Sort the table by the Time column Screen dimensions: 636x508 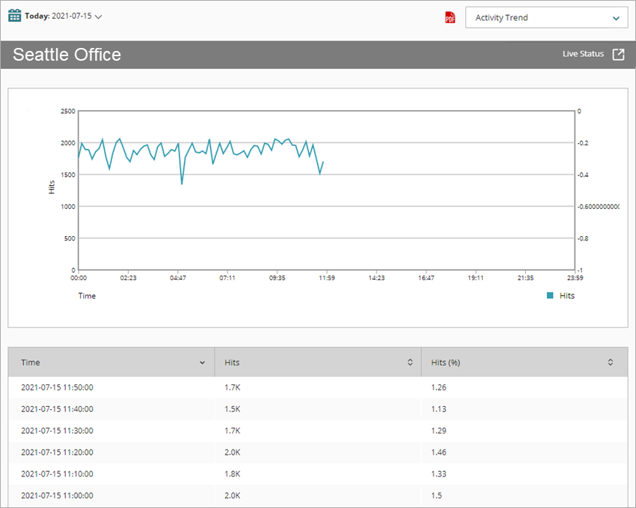[x=31, y=362]
